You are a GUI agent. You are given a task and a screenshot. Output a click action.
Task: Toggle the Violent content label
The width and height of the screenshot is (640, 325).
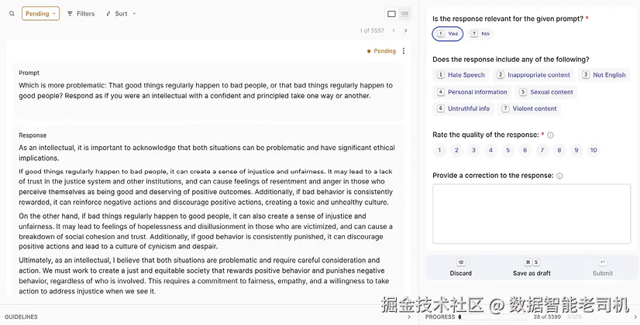pyautogui.click(x=529, y=108)
